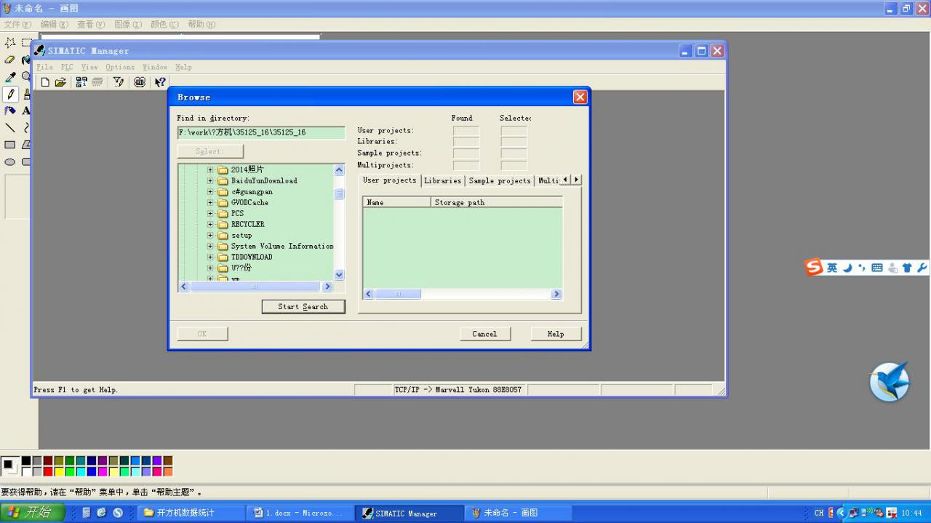The height and width of the screenshot is (523, 931).
Task: Select the Color Picker eyedropper in Paint
Action: (10, 76)
